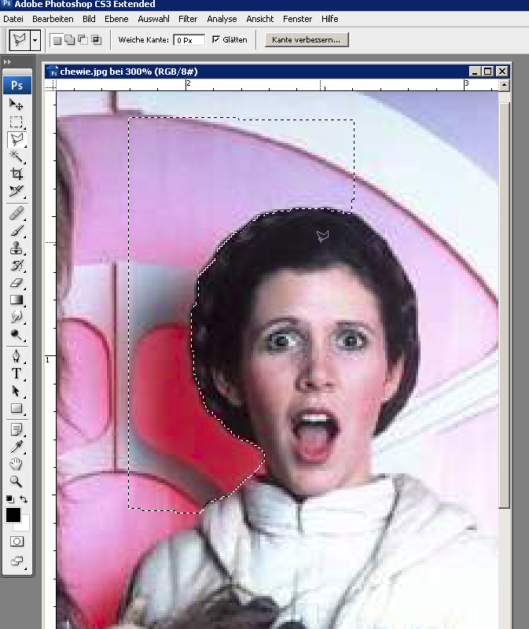The width and height of the screenshot is (529, 629).
Task: Select the Dodge tool
Action: pos(16,335)
